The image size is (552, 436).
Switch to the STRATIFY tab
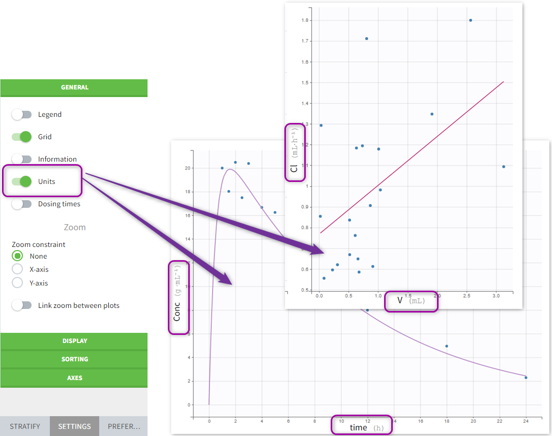(24, 426)
